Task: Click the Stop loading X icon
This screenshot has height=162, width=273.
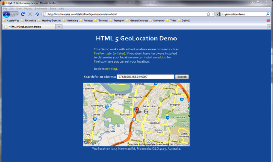Action: click(30, 14)
